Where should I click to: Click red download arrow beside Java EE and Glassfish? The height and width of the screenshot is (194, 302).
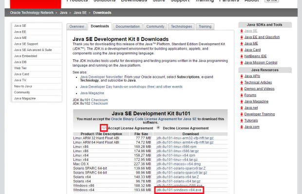tap(242, 37)
